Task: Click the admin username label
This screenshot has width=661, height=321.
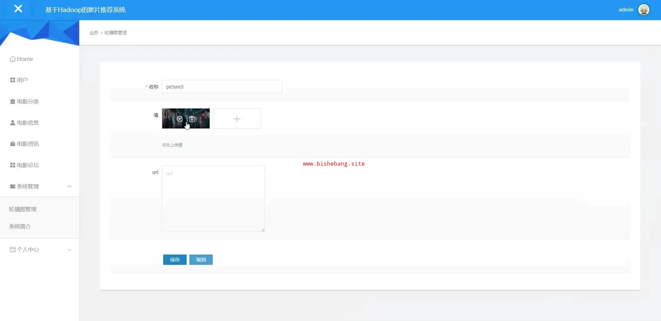Action: (626, 10)
